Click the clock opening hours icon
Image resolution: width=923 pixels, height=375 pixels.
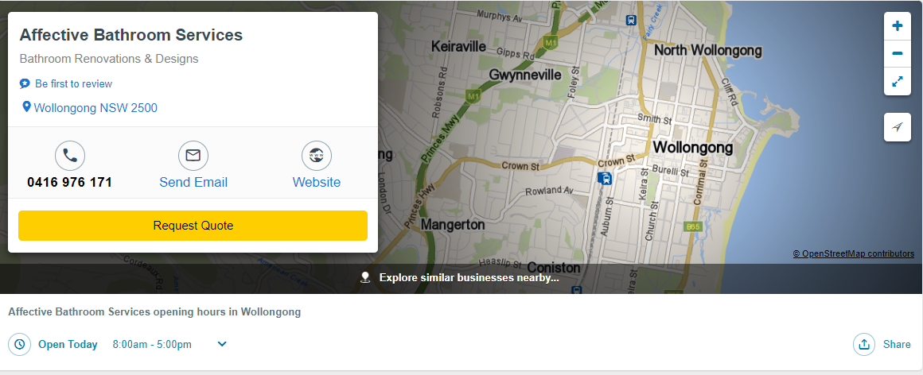coord(19,345)
